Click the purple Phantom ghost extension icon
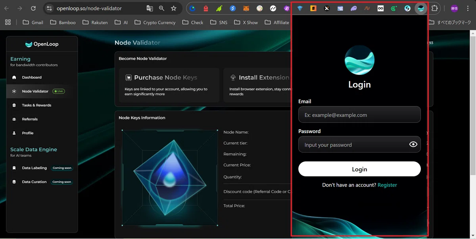The image size is (476, 239). pyautogui.click(x=354, y=8)
